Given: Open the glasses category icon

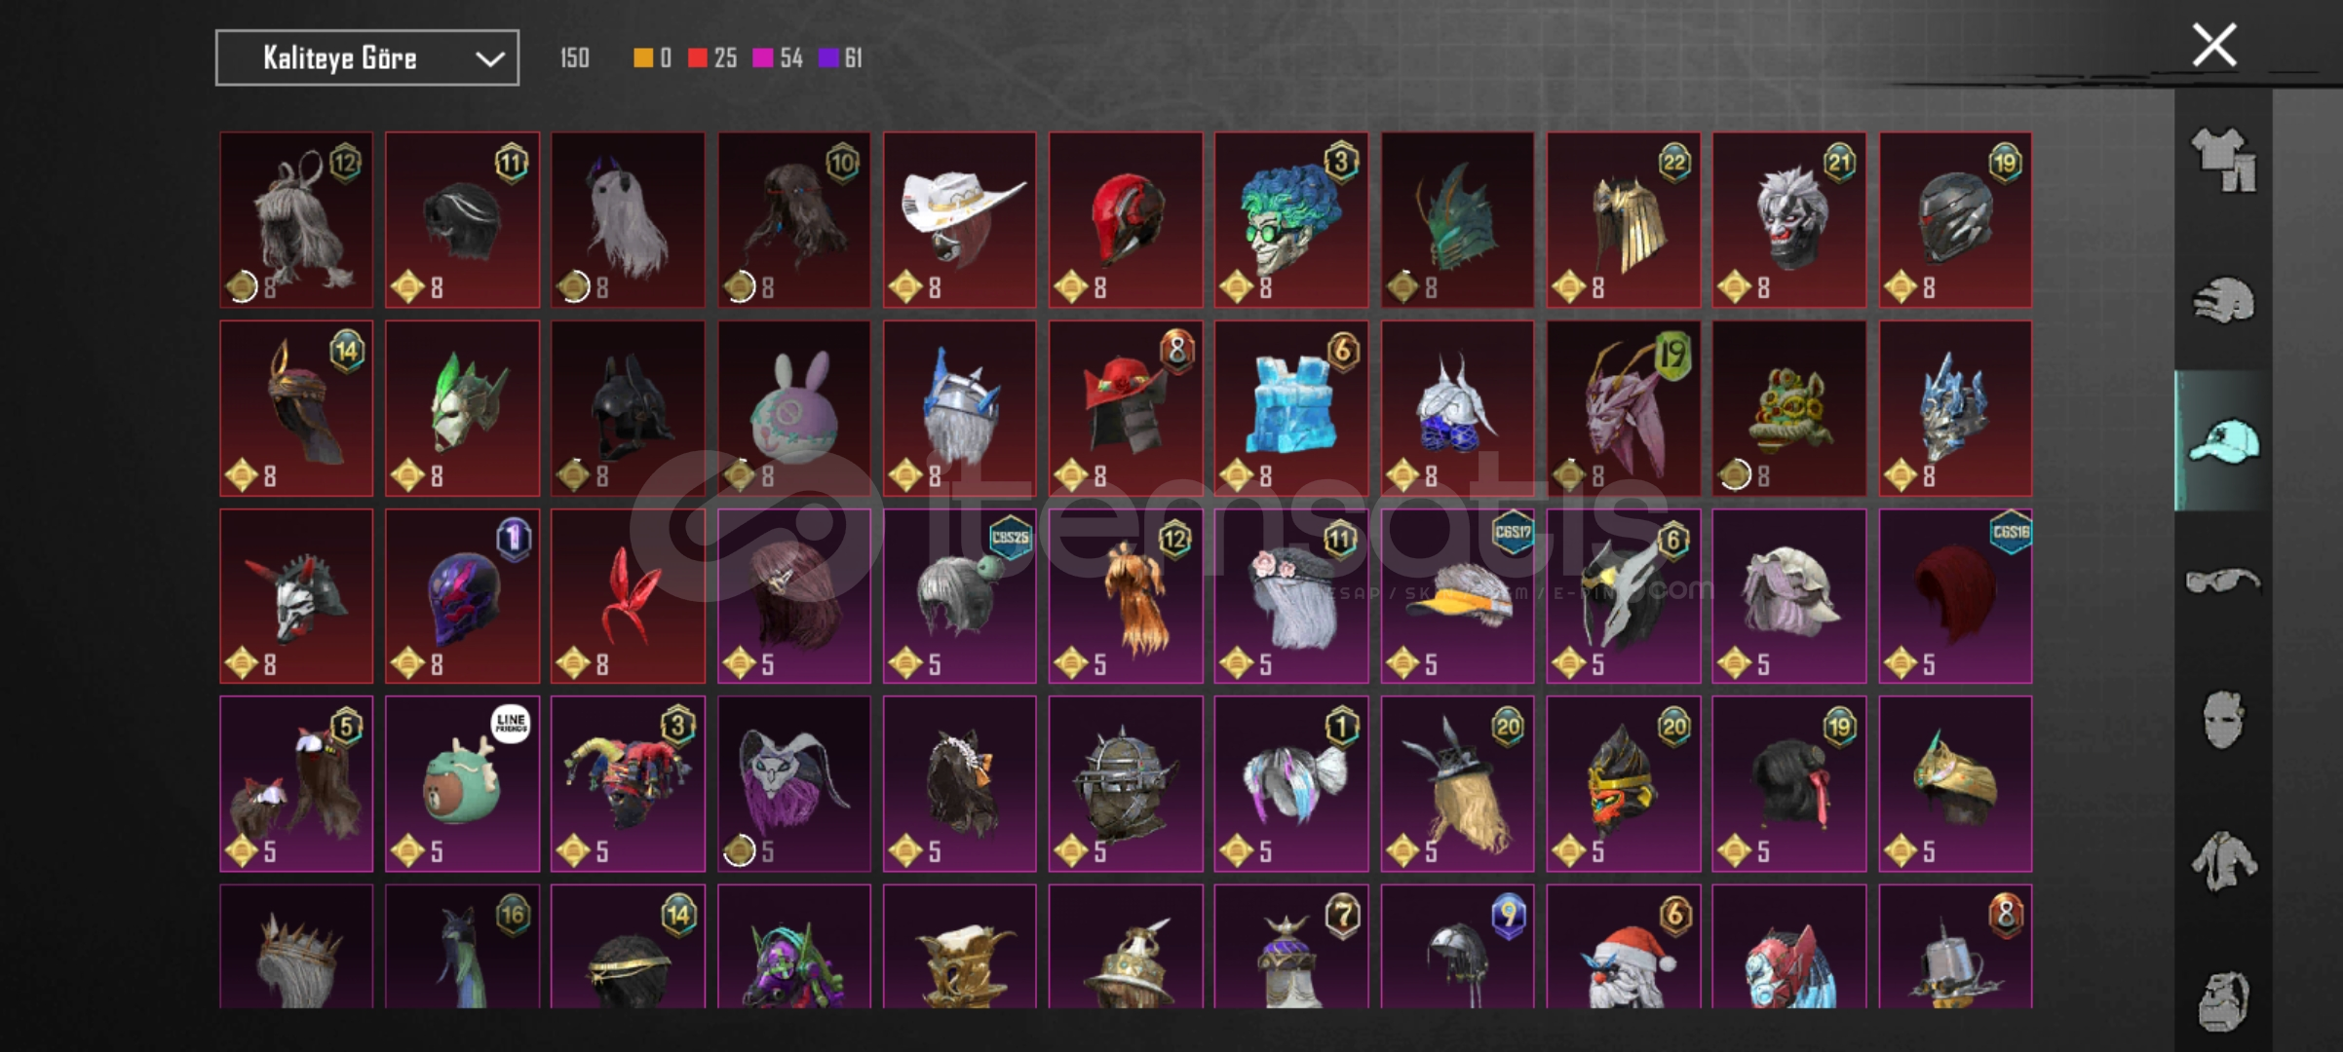Looking at the screenshot, I should 2223,582.
